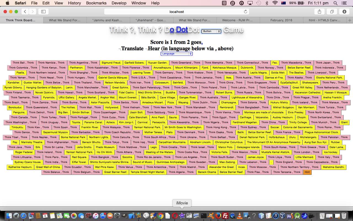
Task: Click the period link after goes
Action: [x=202, y=43]
